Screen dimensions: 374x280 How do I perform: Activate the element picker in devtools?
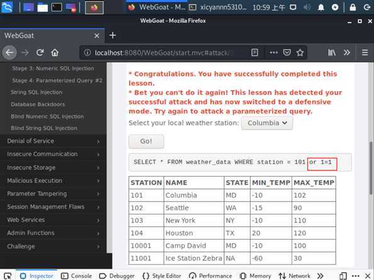pos(8,276)
